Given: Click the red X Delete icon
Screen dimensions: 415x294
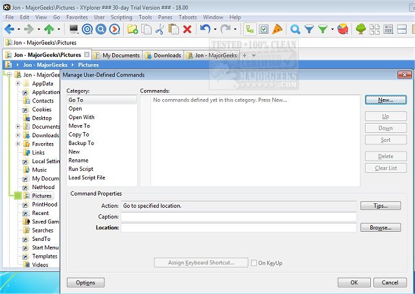Looking at the screenshot, I should coord(187,29).
